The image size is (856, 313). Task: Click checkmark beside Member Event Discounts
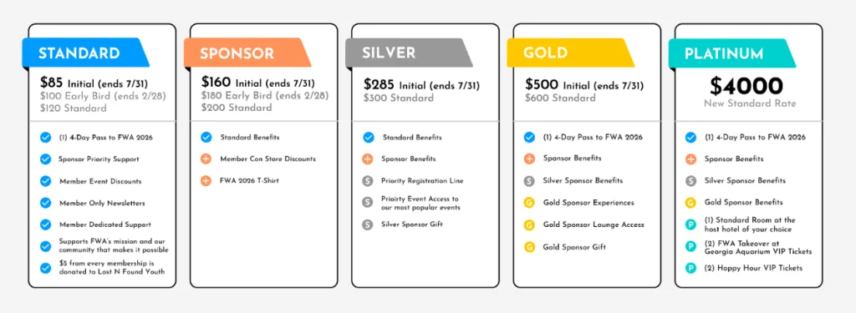click(x=45, y=181)
